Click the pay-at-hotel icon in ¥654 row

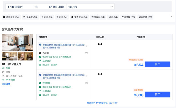pyautogui.click(x=40, y=65)
